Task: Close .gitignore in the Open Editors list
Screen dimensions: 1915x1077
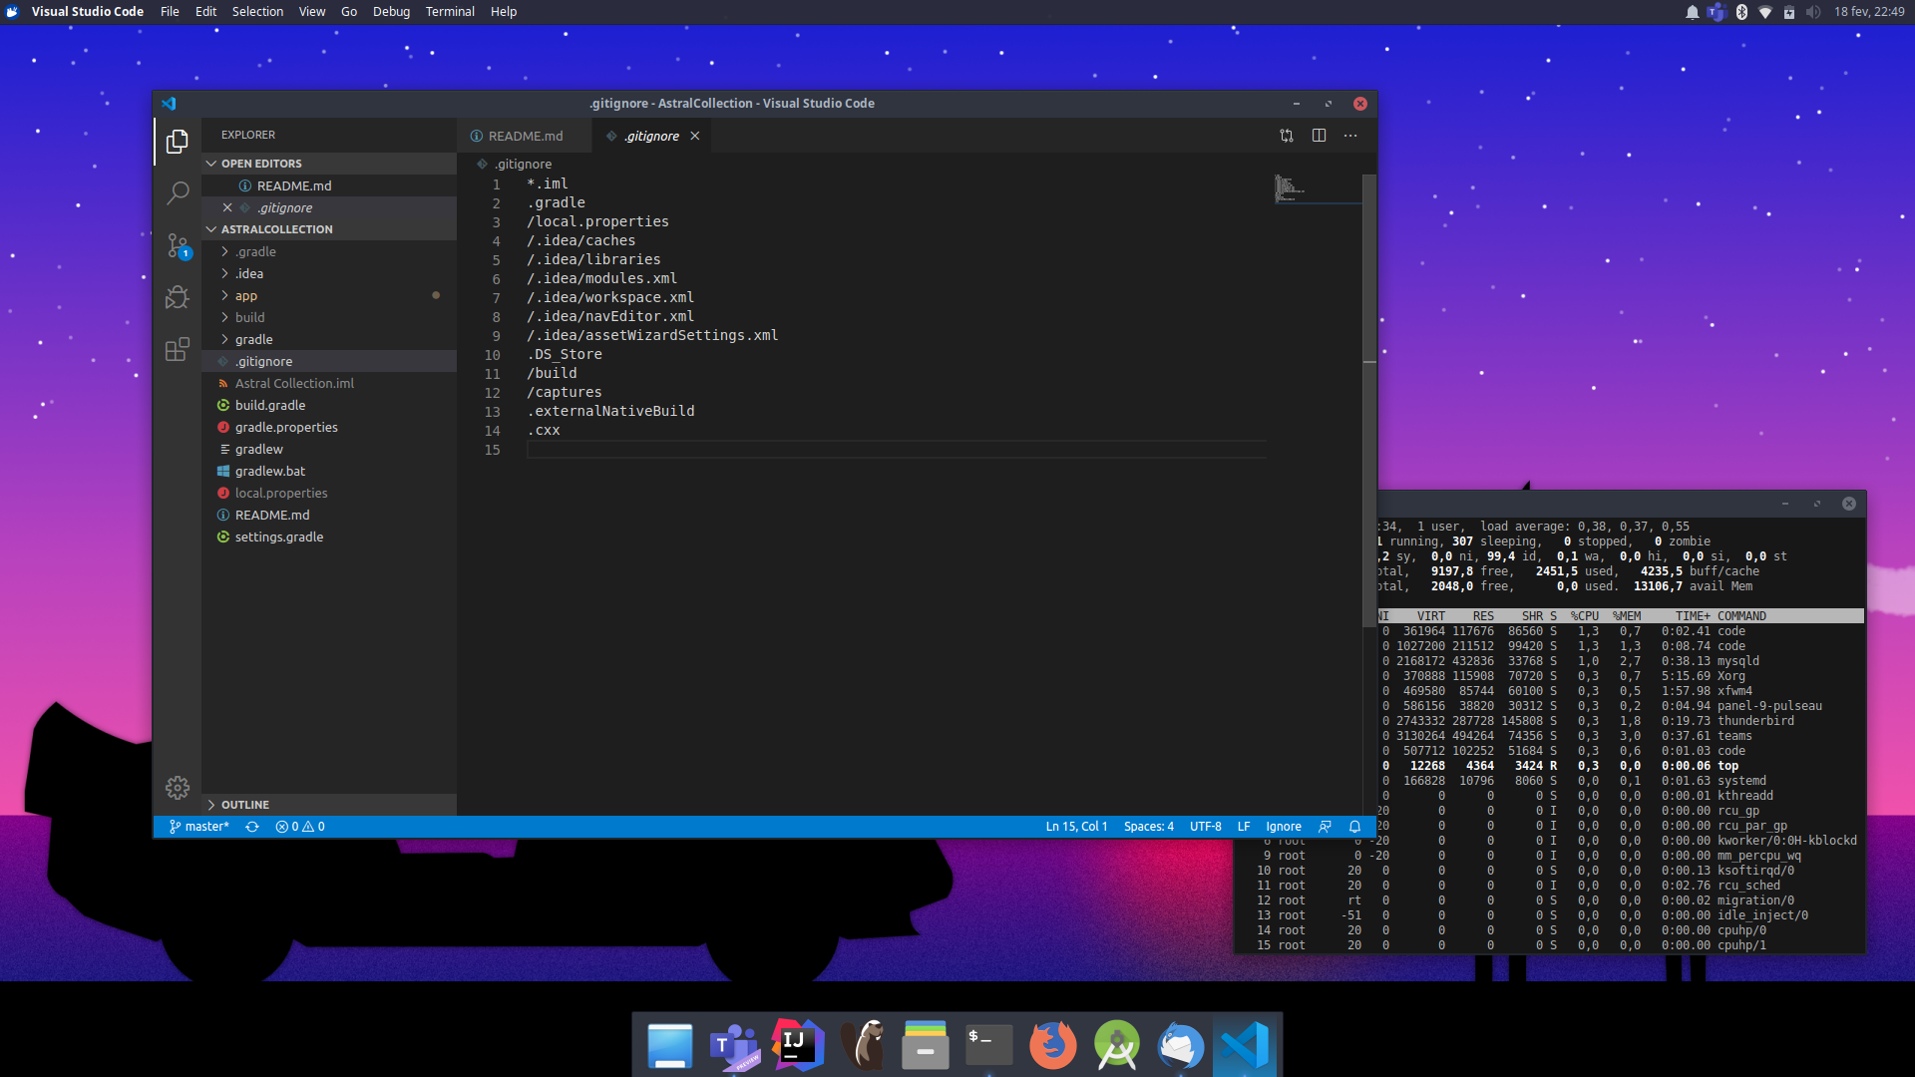Action: pyautogui.click(x=227, y=207)
